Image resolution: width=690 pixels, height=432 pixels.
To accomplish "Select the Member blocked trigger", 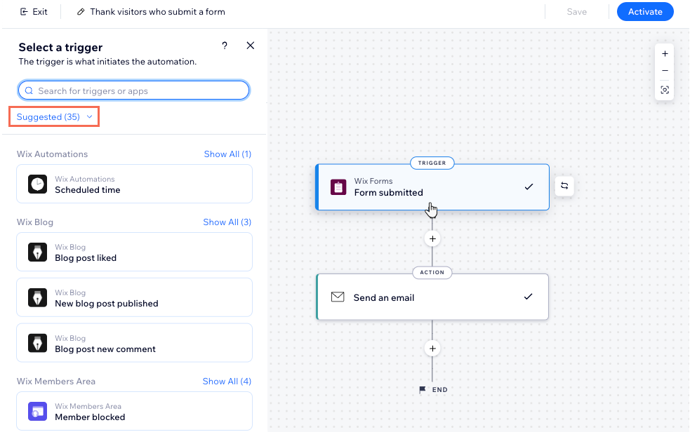I will (x=134, y=412).
